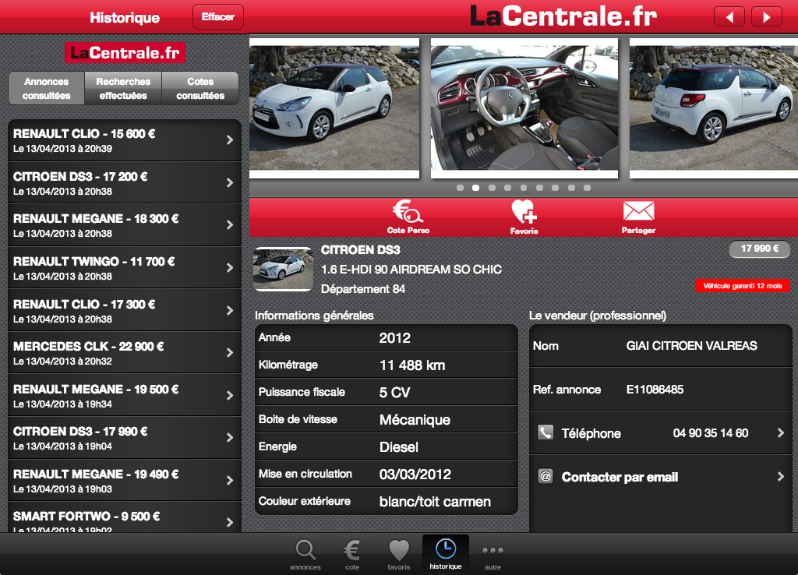This screenshot has width=798, height=575.
Task: Click the Effacer button
Action: point(218,17)
